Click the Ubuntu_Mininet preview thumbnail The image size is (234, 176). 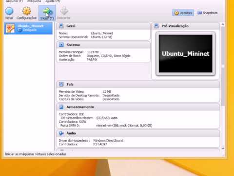(186, 54)
